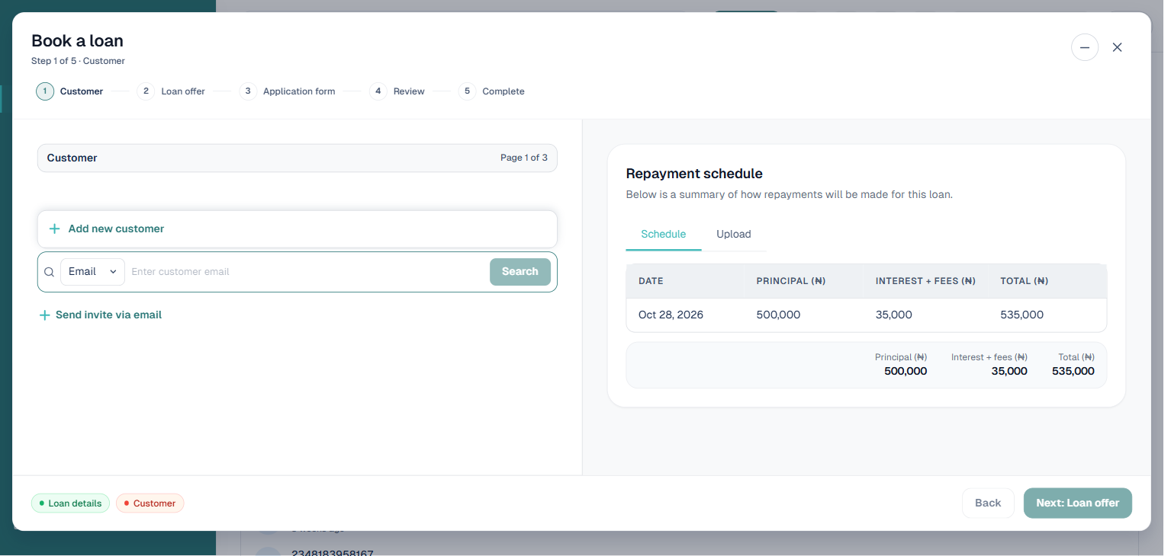Click the Repayment schedule heading
This screenshot has height=556, width=1171.
[694, 174]
